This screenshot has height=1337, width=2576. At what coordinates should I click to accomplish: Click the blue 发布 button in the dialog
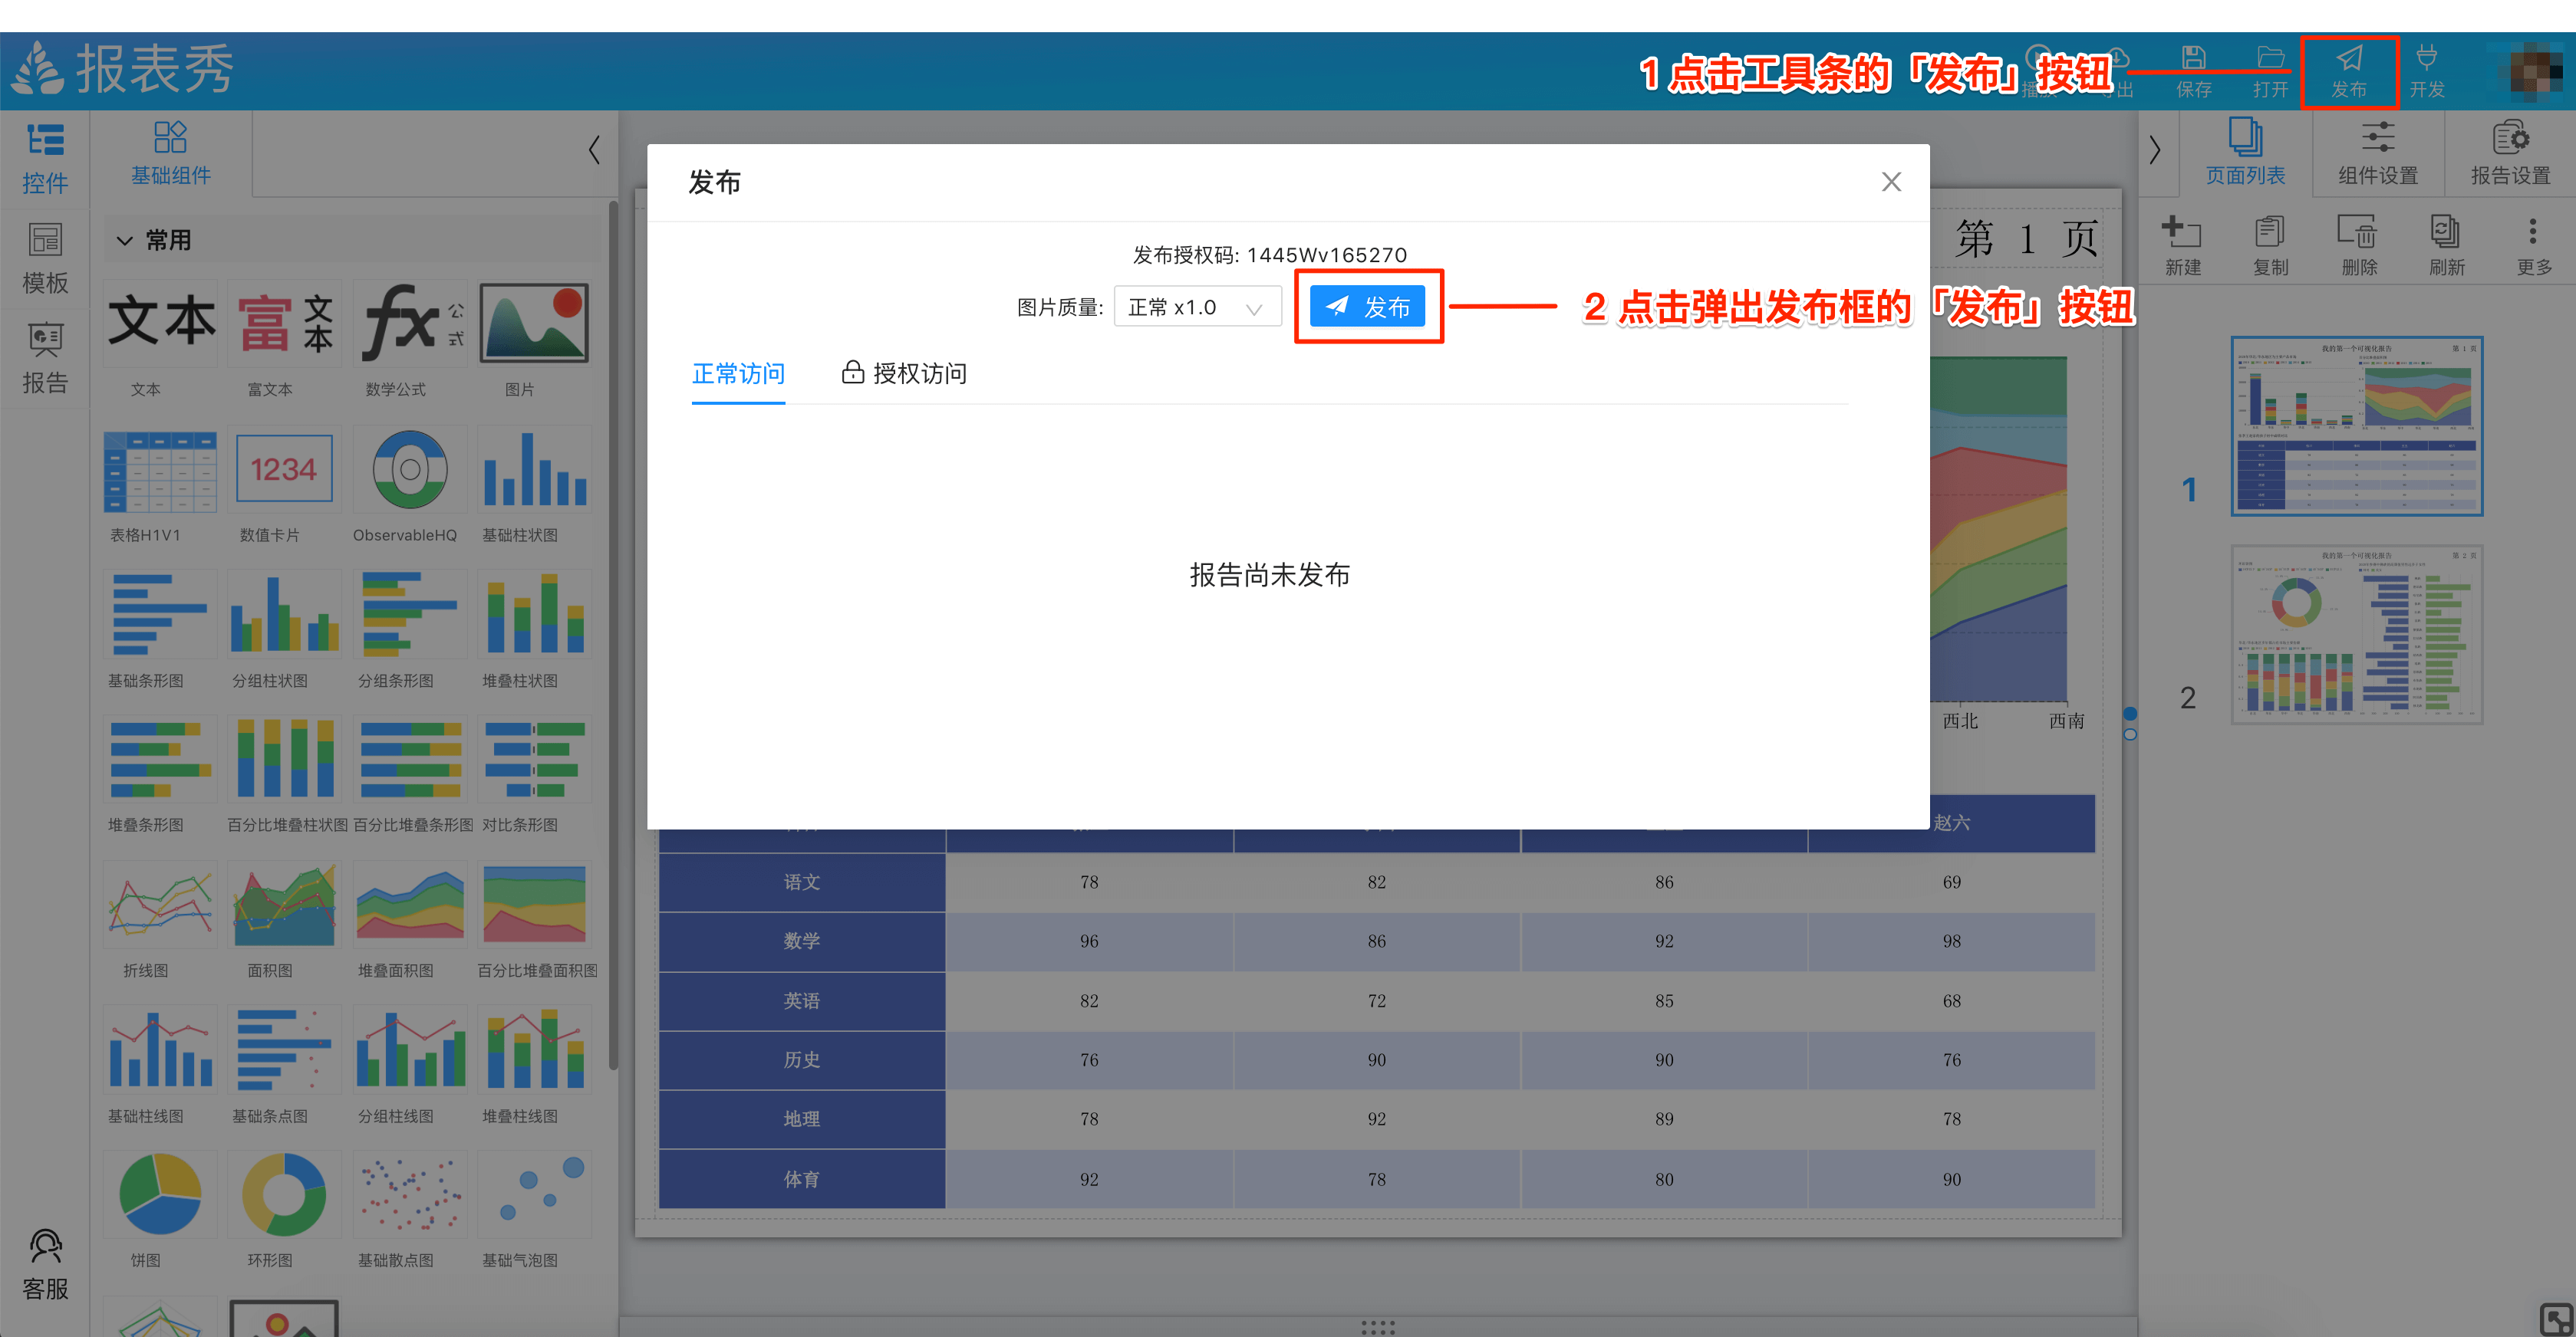[x=1367, y=307]
